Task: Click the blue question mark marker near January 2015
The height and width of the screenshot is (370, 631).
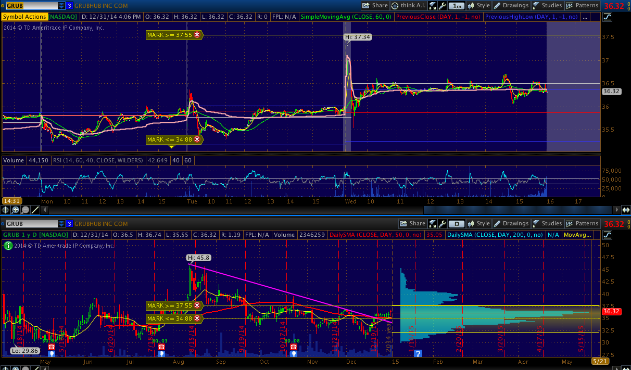Action: 418,353
